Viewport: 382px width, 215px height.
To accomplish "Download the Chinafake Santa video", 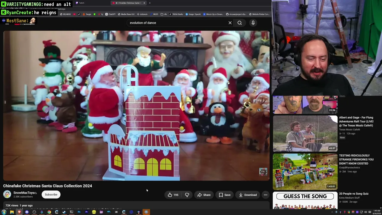I will (x=248, y=195).
